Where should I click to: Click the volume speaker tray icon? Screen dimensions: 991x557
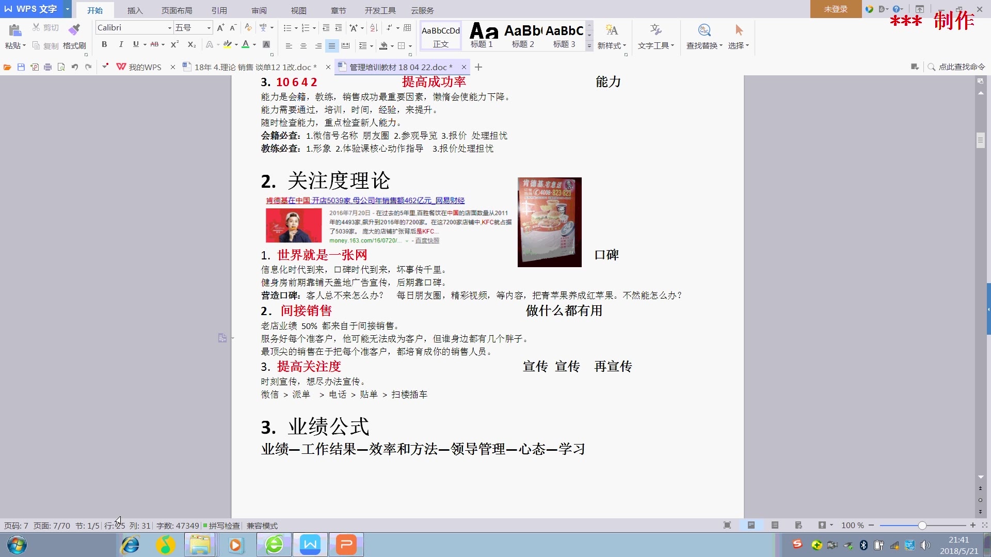click(925, 545)
